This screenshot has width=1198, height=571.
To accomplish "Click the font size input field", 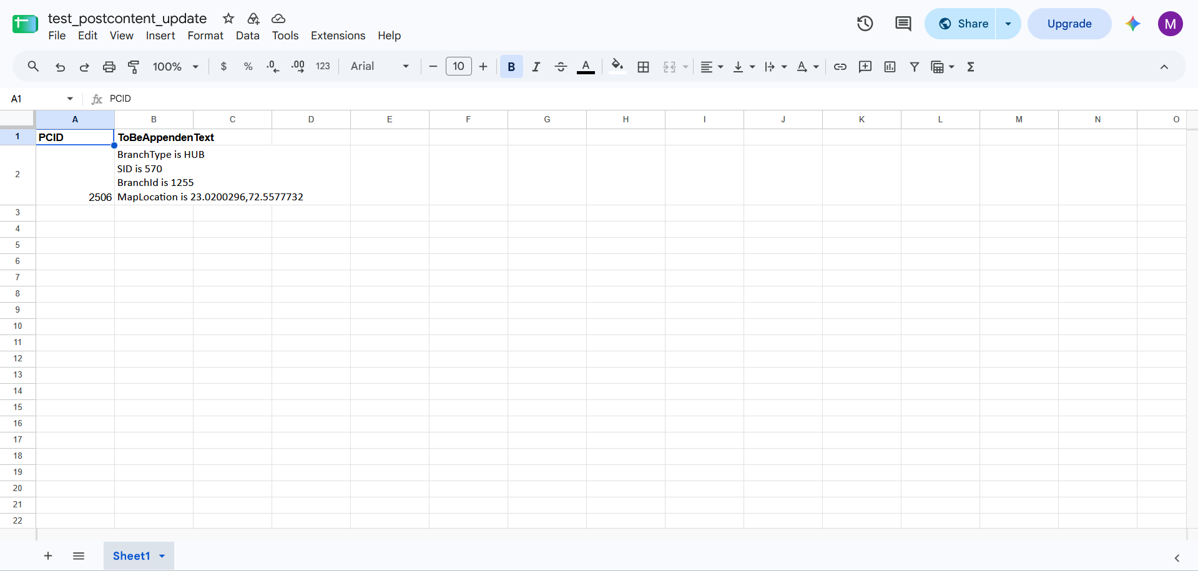I will coord(459,66).
